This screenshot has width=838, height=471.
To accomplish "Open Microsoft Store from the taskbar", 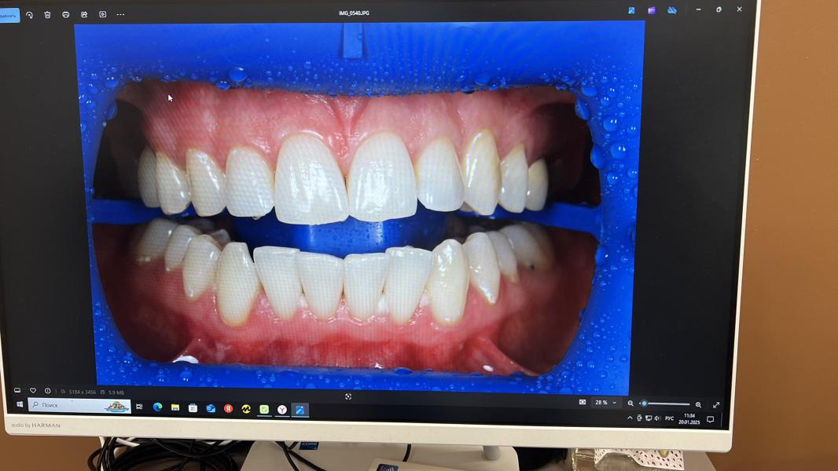I will (x=193, y=408).
